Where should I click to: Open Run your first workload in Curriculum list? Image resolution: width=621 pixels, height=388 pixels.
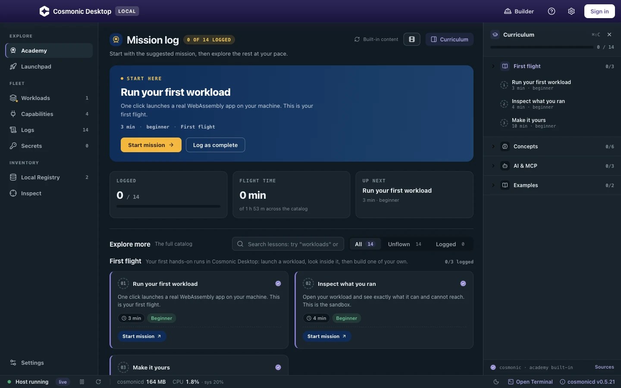(552, 85)
